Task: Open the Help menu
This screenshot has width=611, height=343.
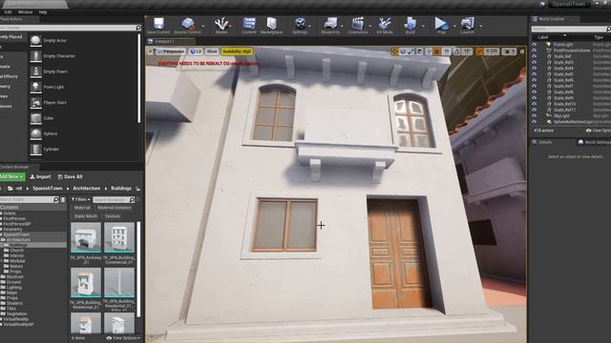Action: pos(43,12)
